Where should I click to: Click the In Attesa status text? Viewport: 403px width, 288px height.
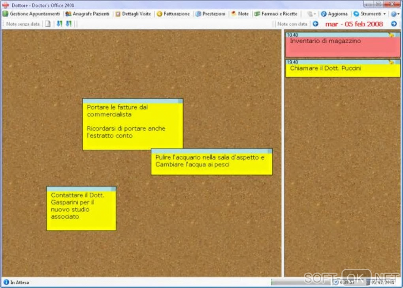click(x=19, y=282)
